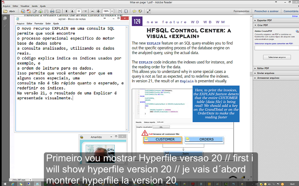Click the Entrar sign-in link

point(295,16)
